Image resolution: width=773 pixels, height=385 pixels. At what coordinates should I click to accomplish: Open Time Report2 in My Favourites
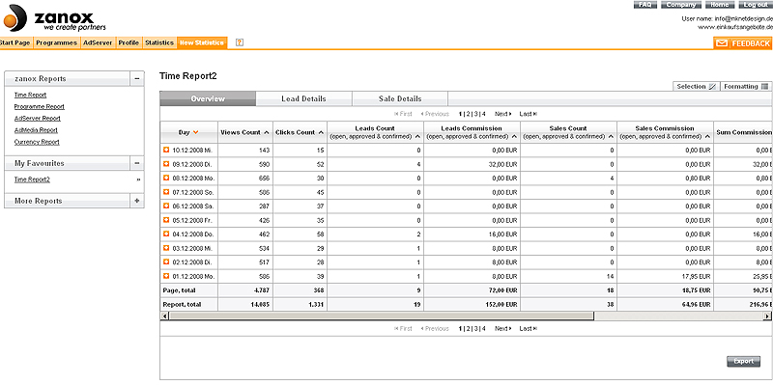coord(32,180)
